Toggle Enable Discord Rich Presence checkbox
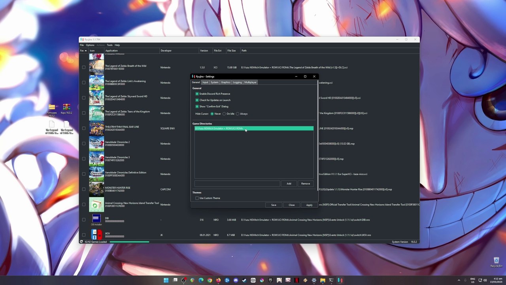The width and height of the screenshot is (506, 285). coord(197,94)
